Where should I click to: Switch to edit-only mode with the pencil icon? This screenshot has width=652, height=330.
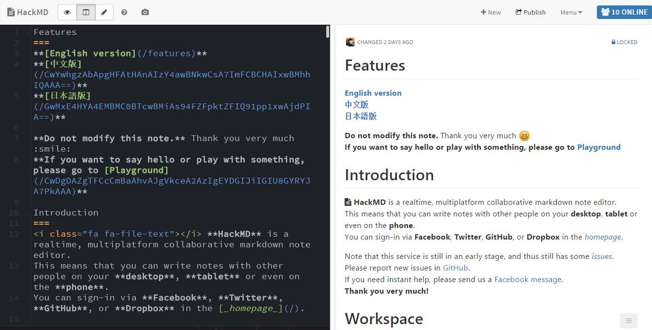pyautogui.click(x=104, y=11)
